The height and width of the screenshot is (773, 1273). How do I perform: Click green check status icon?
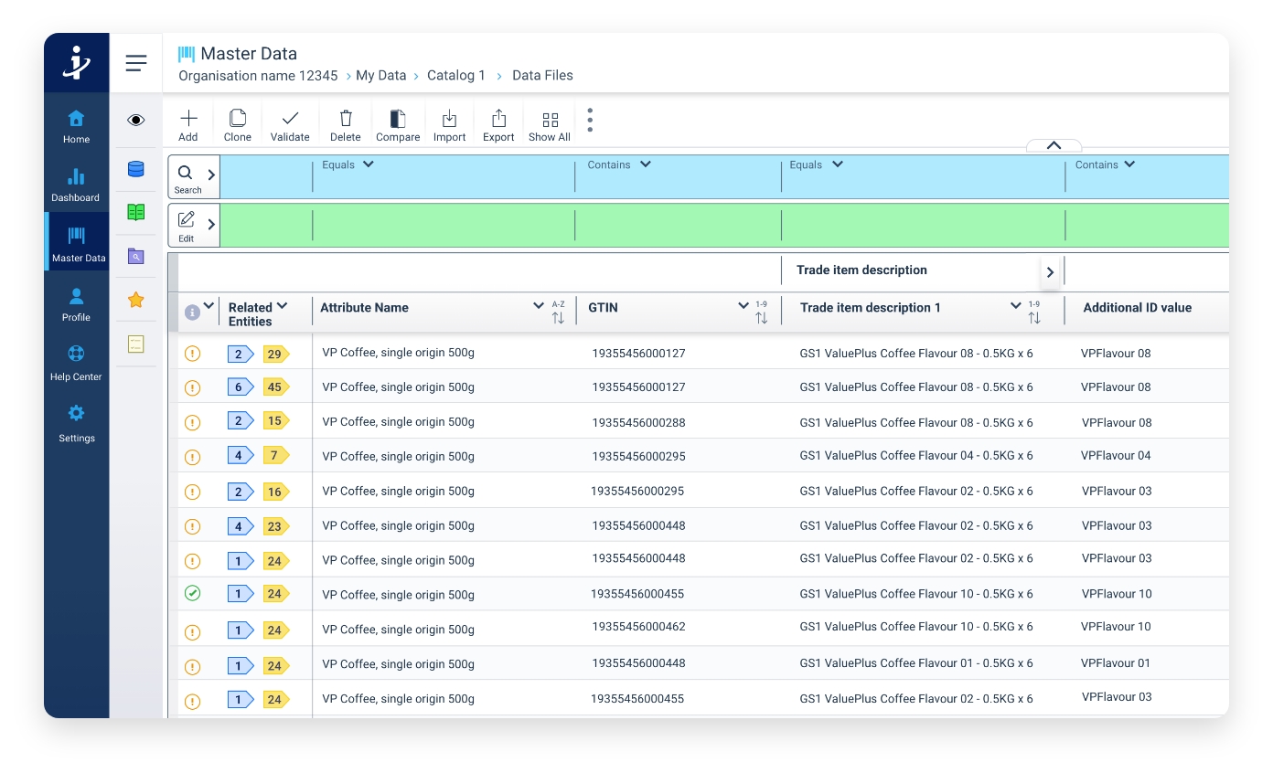click(x=192, y=594)
